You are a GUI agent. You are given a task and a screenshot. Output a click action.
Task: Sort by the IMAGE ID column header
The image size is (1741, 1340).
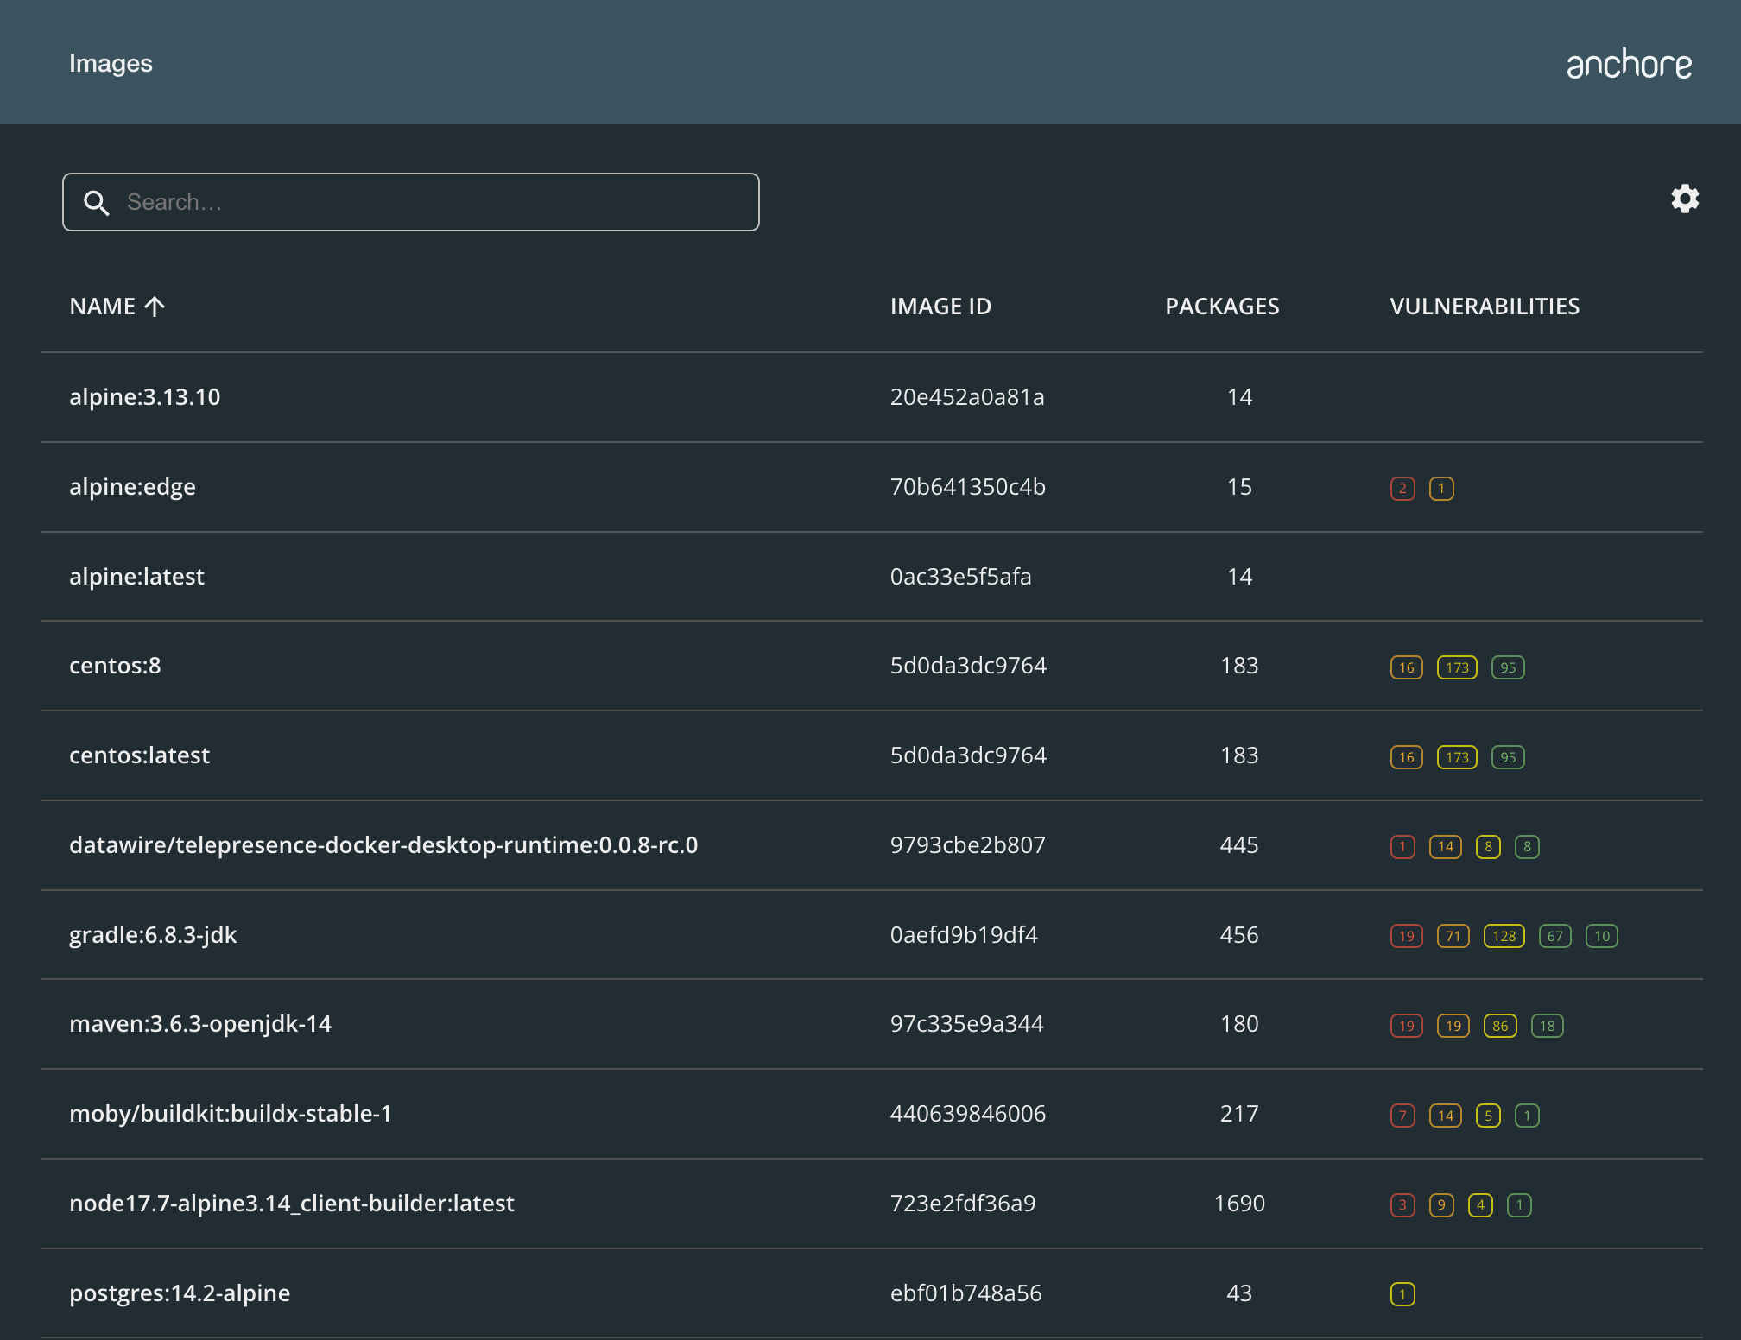(x=940, y=306)
